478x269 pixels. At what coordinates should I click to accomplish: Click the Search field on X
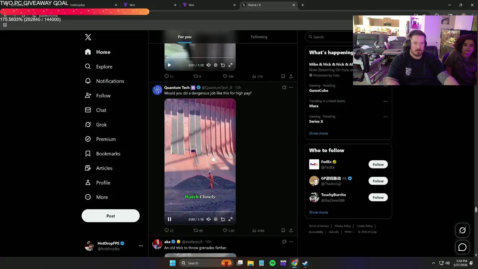tap(329, 37)
